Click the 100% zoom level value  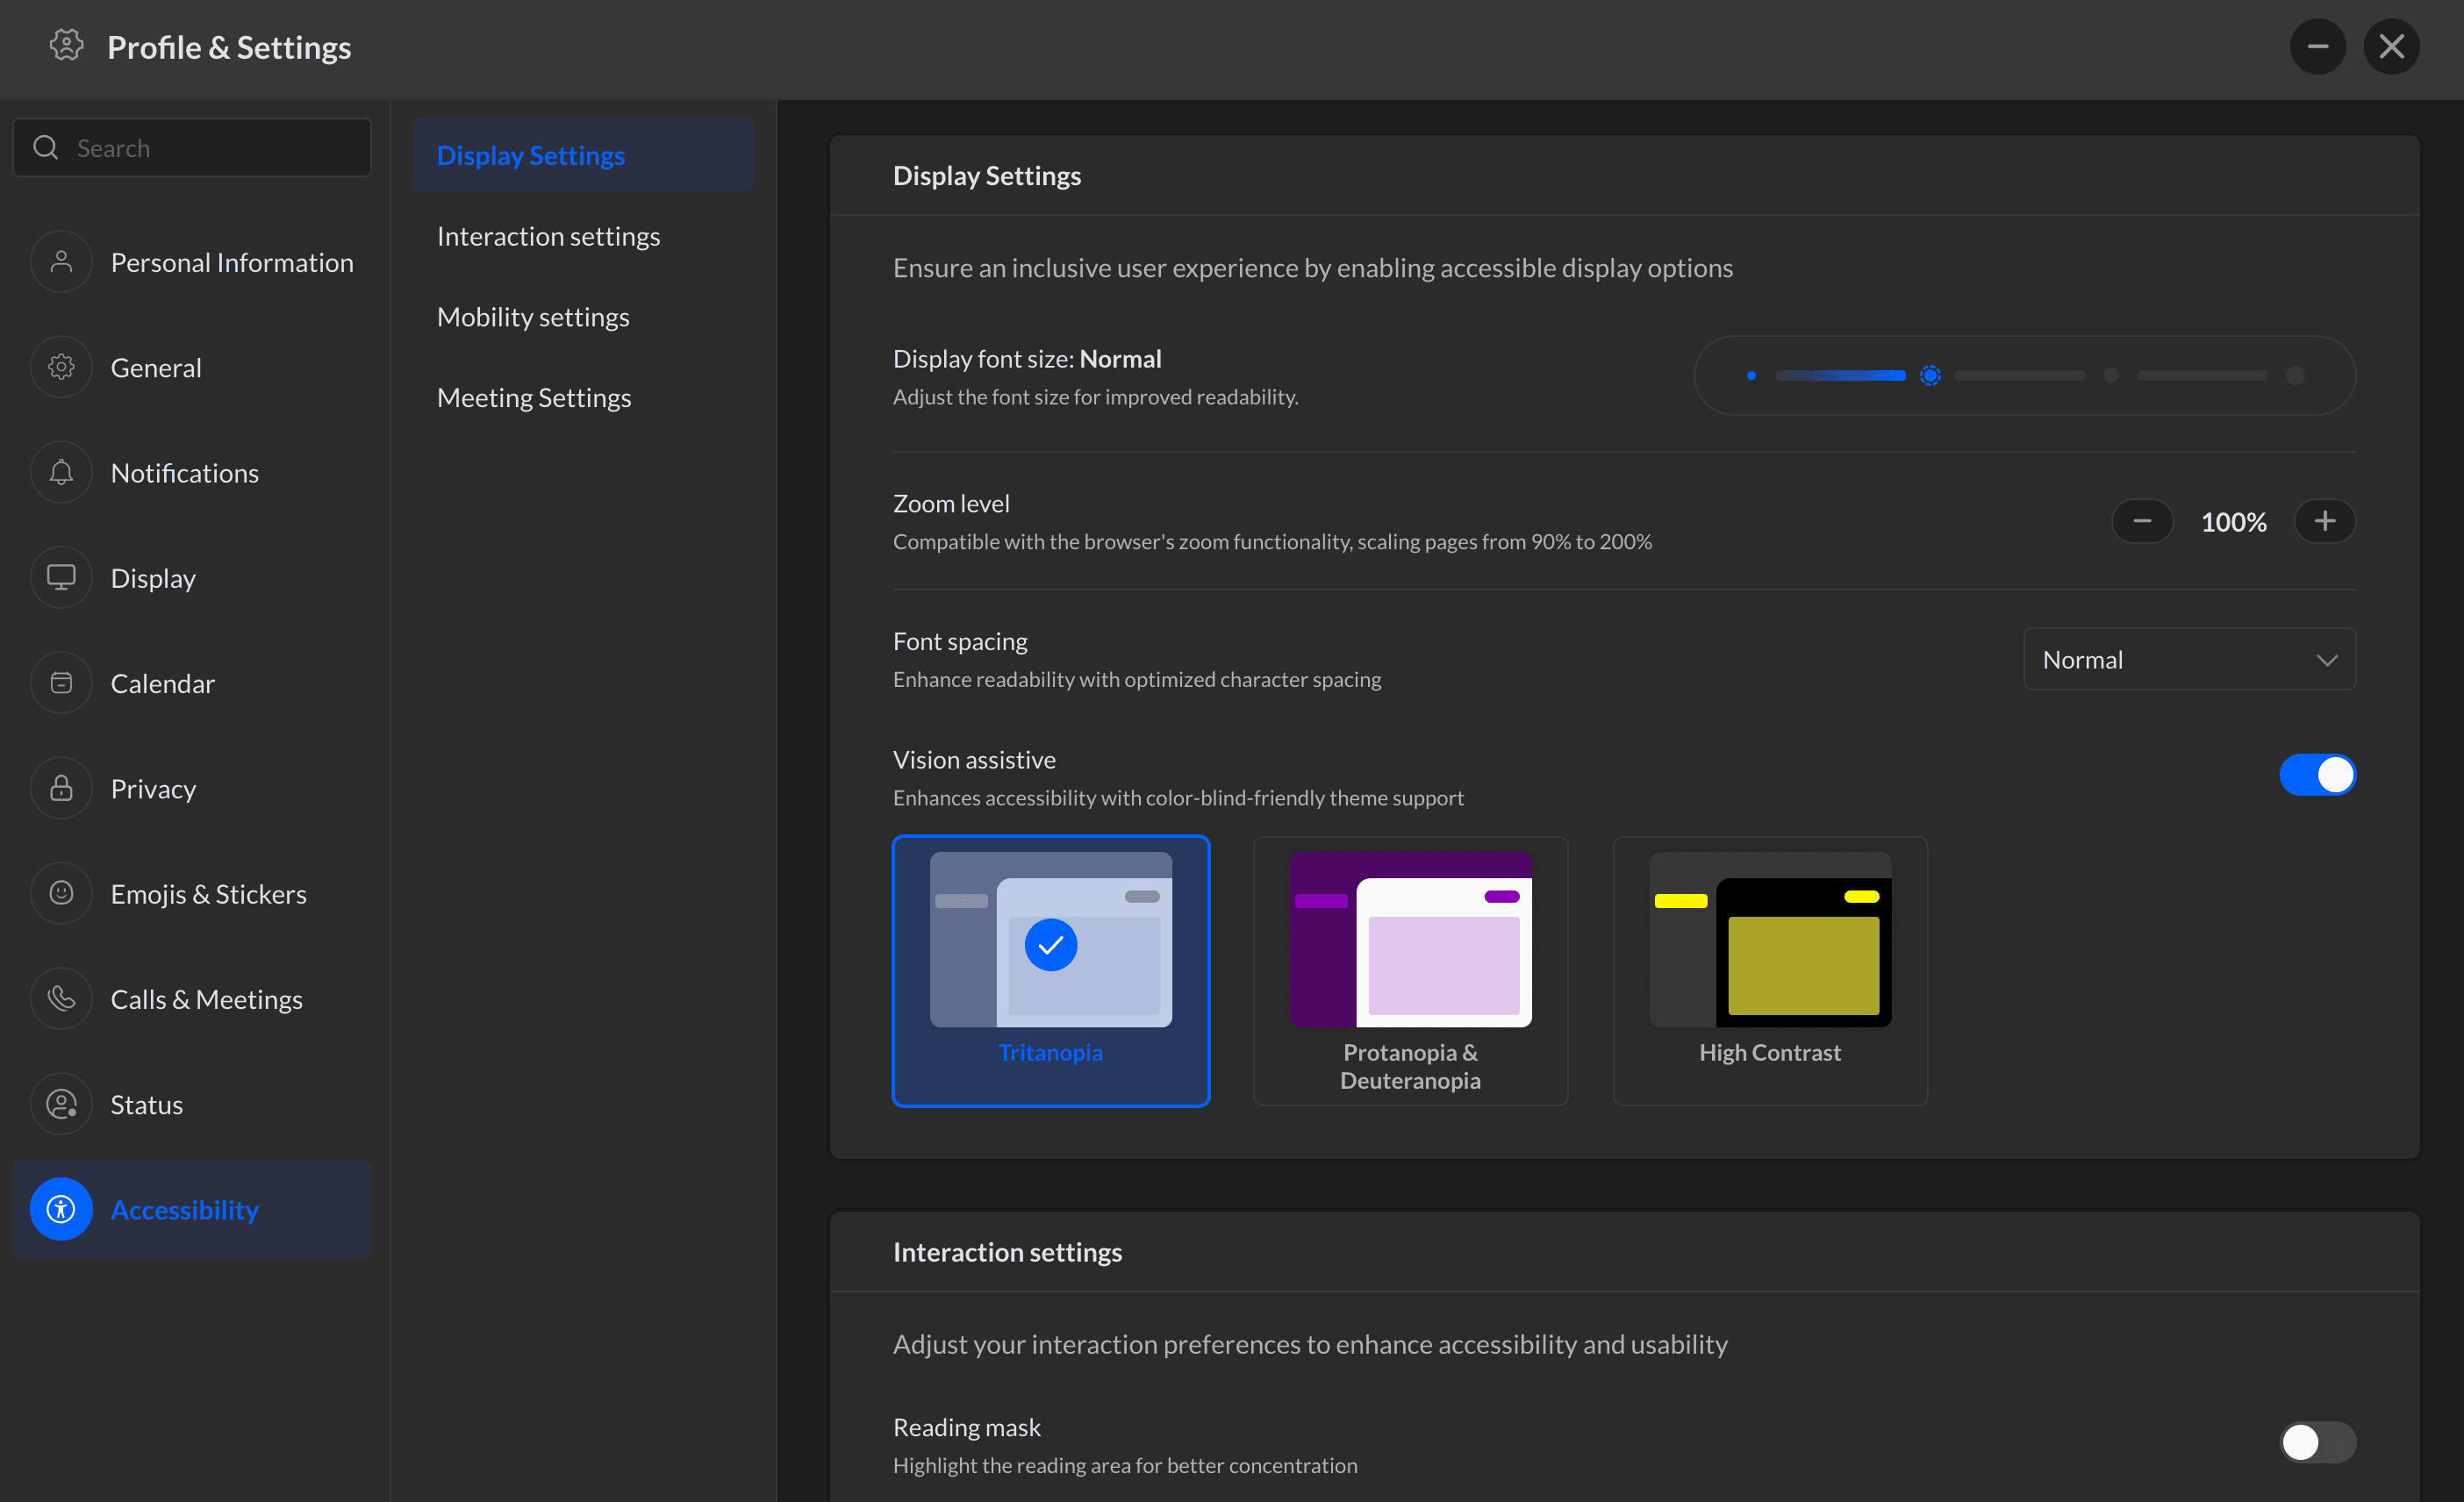pyautogui.click(x=2234, y=521)
